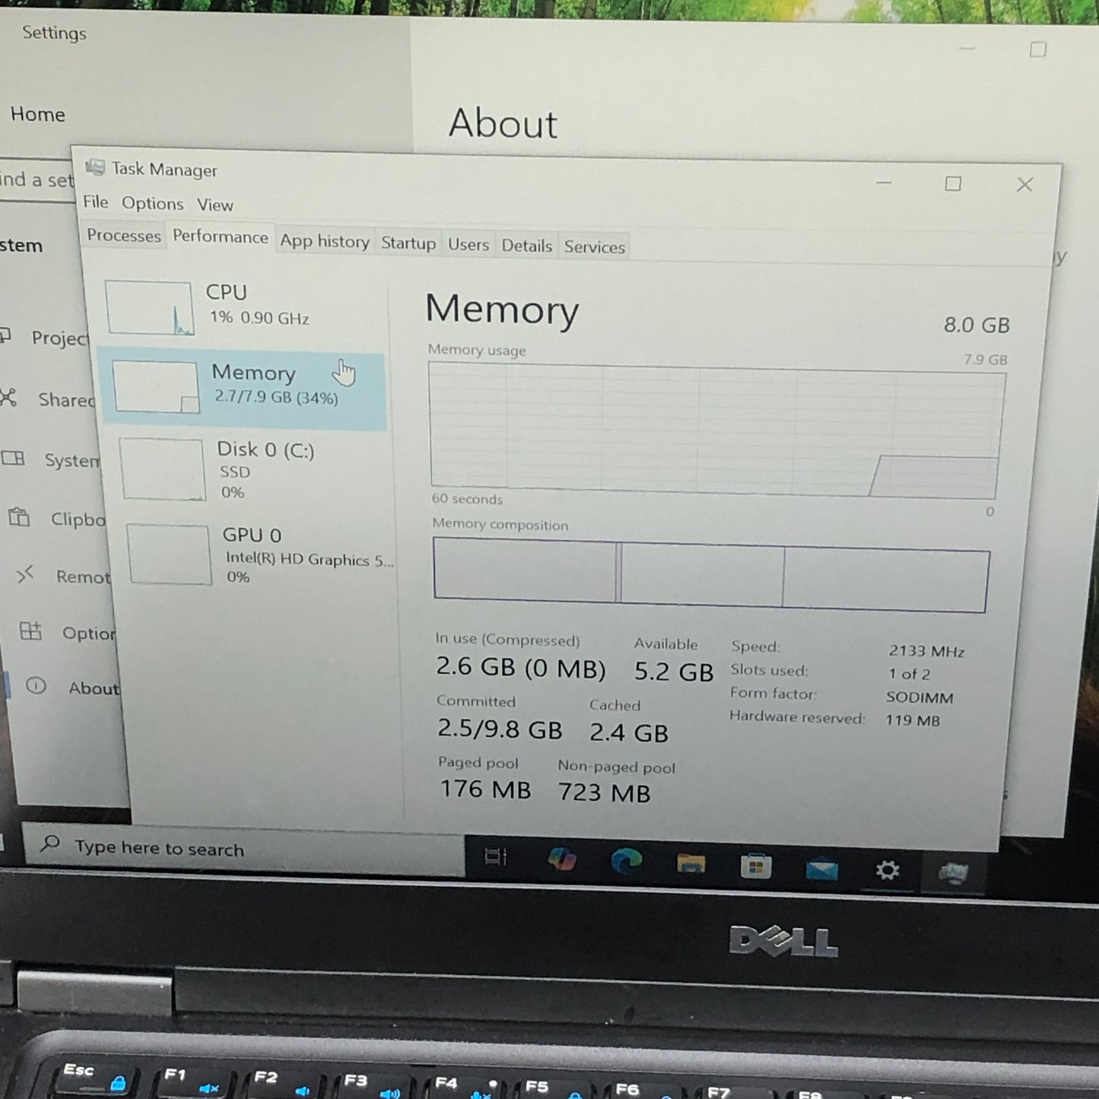This screenshot has height=1099, width=1099.
Task: Switch to the Services tab
Action: pyautogui.click(x=594, y=247)
